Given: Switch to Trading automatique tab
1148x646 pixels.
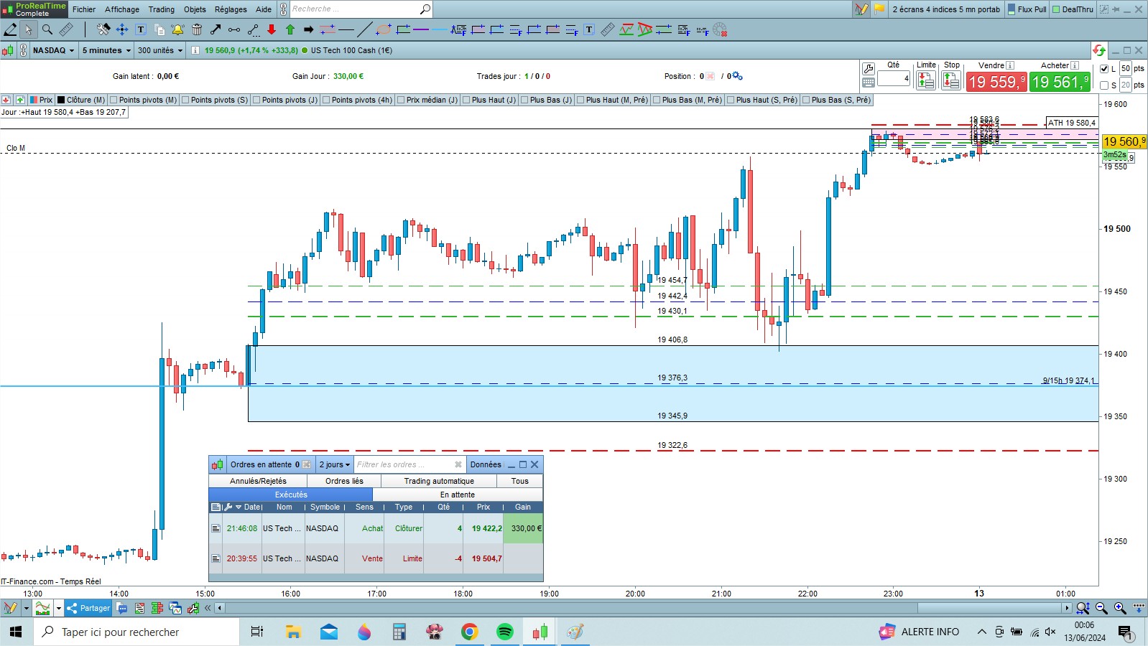Looking at the screenshot, I should click(x=439, y=481).
